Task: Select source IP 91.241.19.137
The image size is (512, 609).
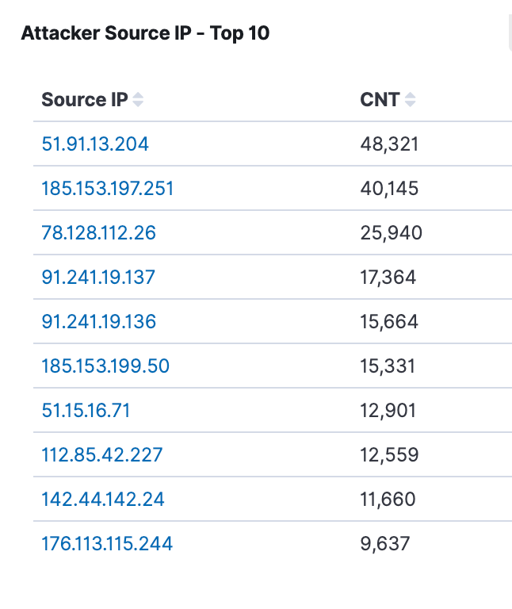Action: click(x=98, y=278)
